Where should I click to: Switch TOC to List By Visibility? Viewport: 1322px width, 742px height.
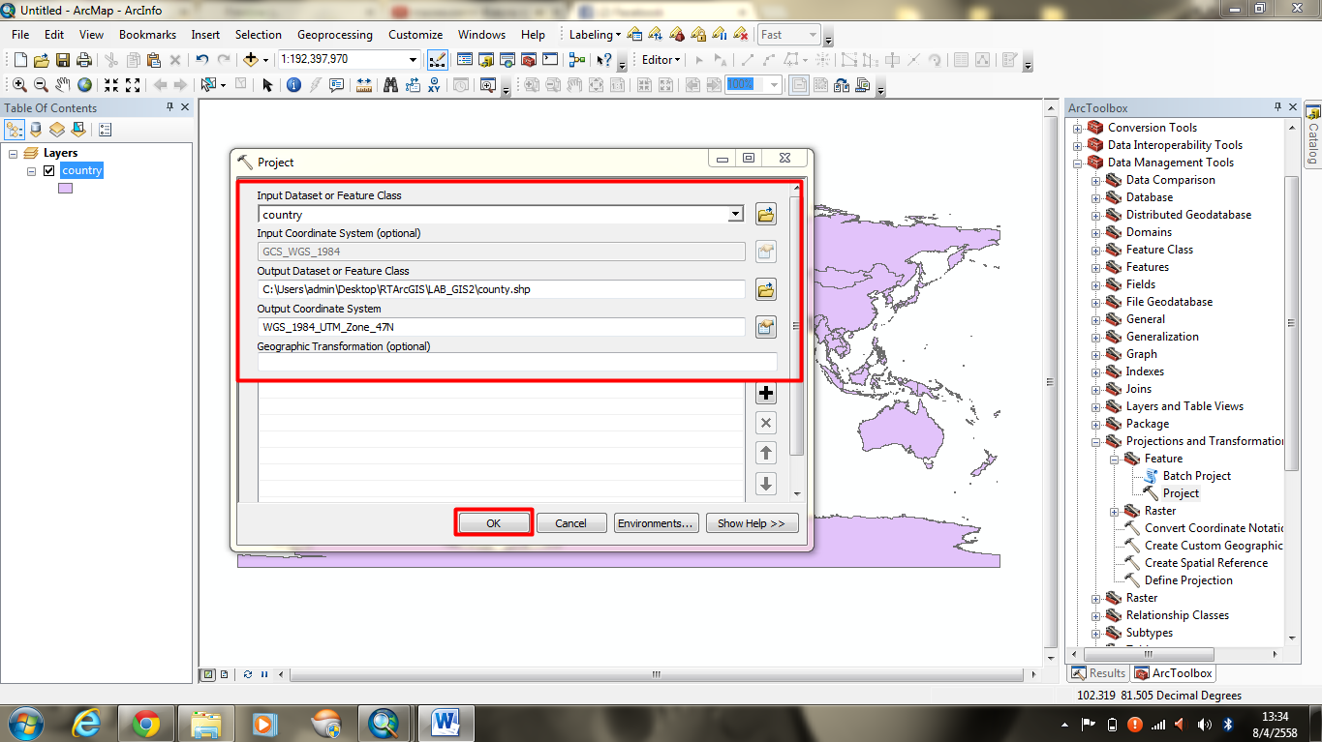[57, 129]
